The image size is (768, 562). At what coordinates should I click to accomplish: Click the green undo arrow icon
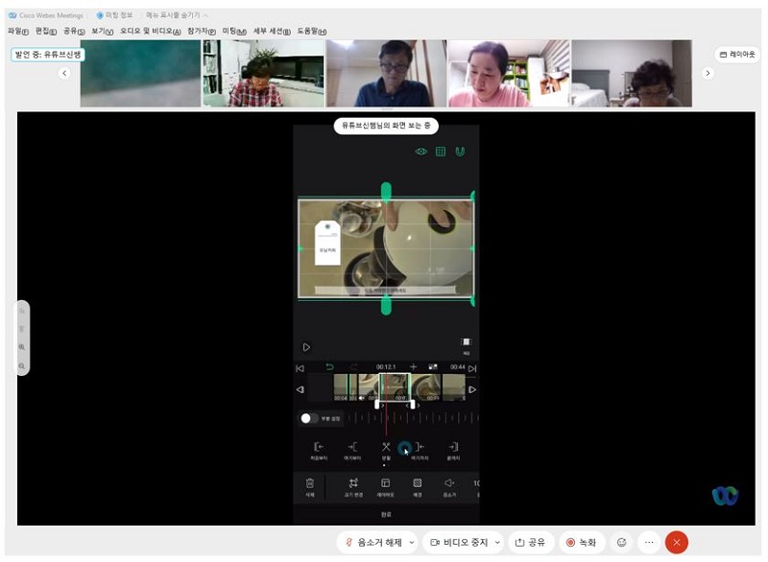pos(330,367)
